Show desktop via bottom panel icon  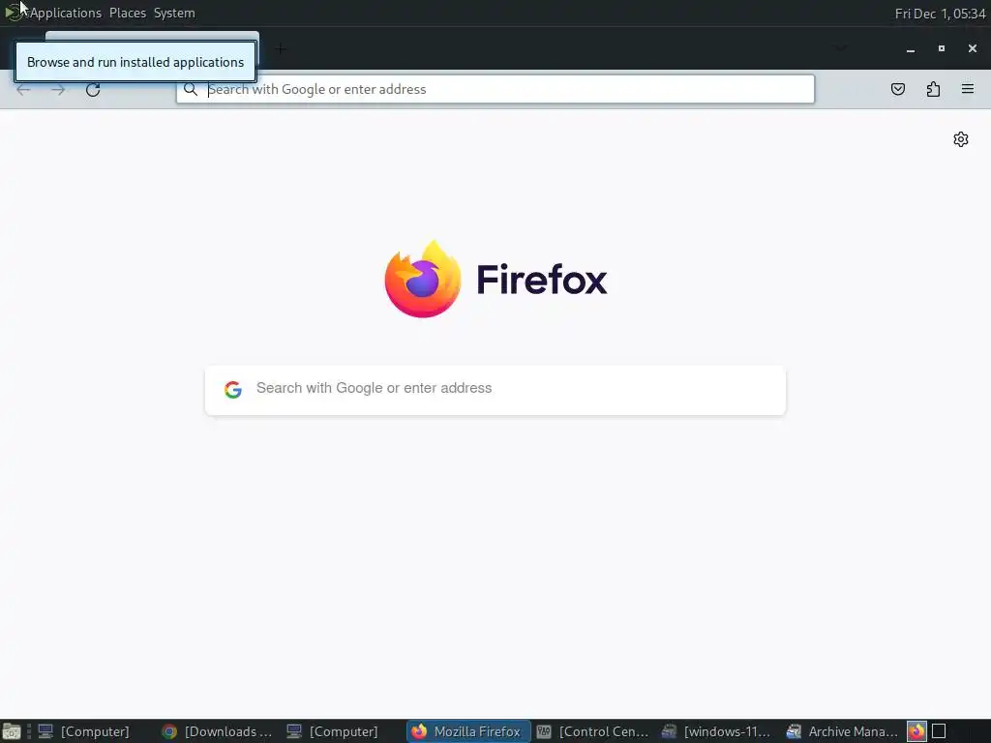(x=11, y=731)
